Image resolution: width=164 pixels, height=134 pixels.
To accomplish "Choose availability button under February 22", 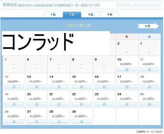I will (82, 104).
